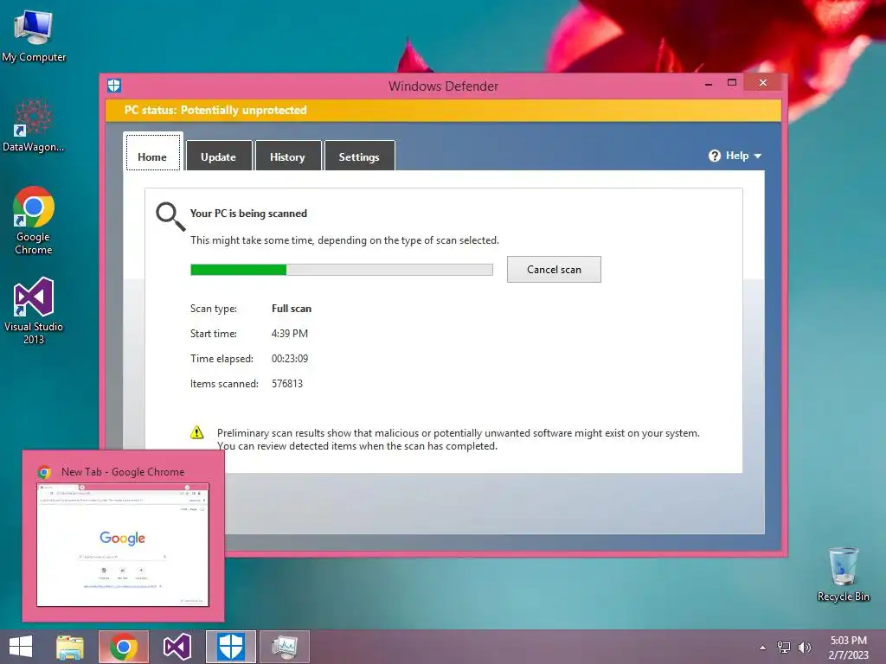This screenshot has width=886, height=664.
Task: Open the taskbar clock showing 5:03 PM
Action: 848,648
